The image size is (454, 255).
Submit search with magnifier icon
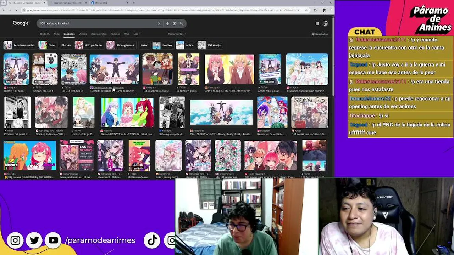click(181, 23)
